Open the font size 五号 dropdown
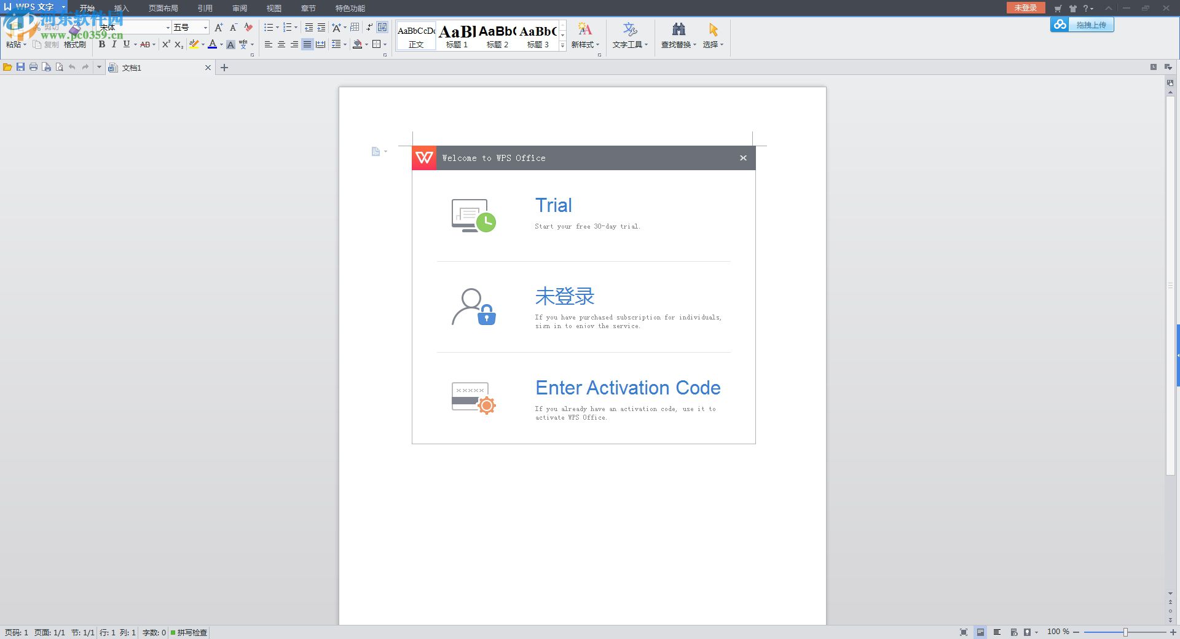Viewport: 1180px width, 639px height. coord(205,28)
